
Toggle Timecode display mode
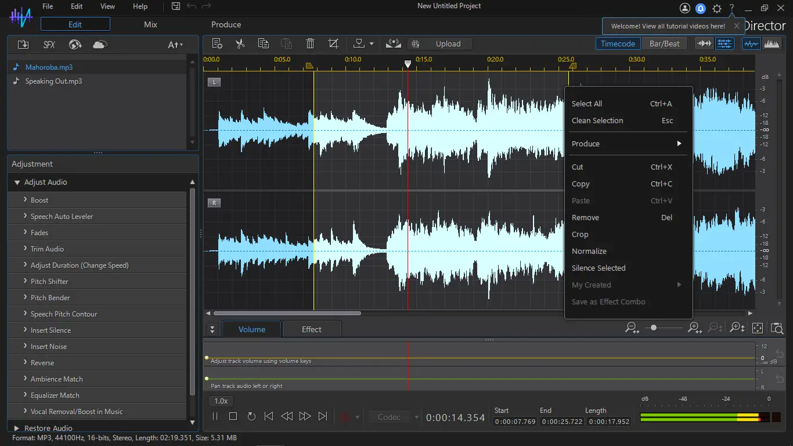(618, 44)
